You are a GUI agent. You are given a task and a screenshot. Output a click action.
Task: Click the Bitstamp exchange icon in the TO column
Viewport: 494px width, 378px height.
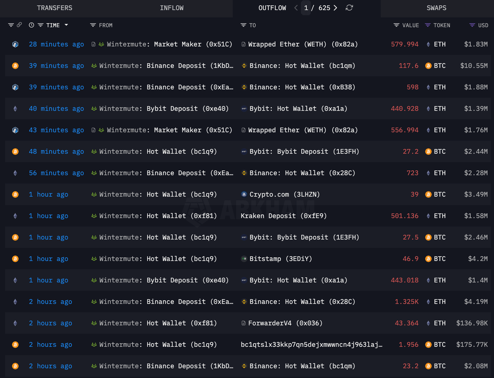(245, 258)
